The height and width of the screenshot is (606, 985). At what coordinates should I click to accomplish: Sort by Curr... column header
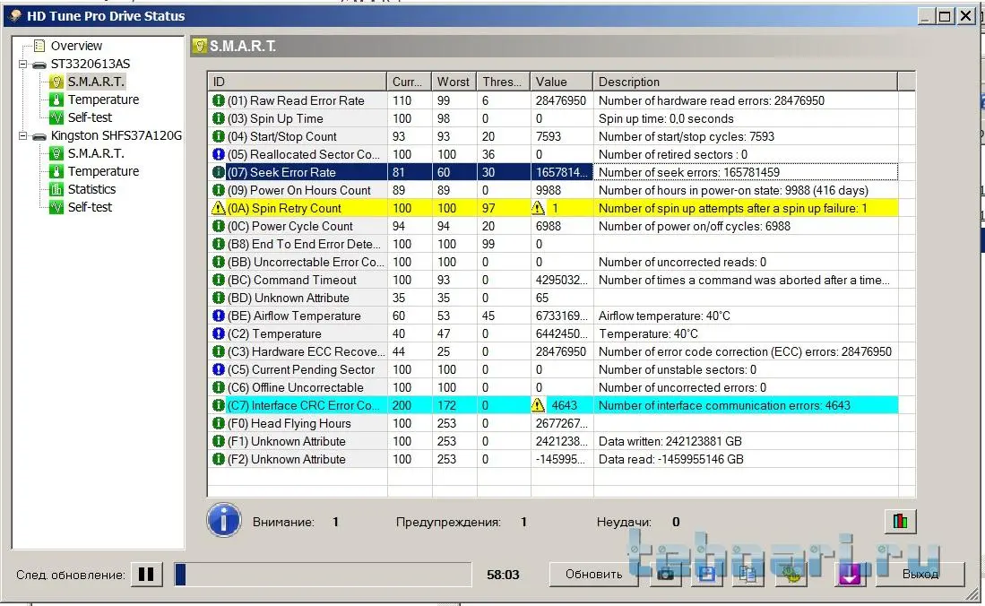(x=409, y=82)
